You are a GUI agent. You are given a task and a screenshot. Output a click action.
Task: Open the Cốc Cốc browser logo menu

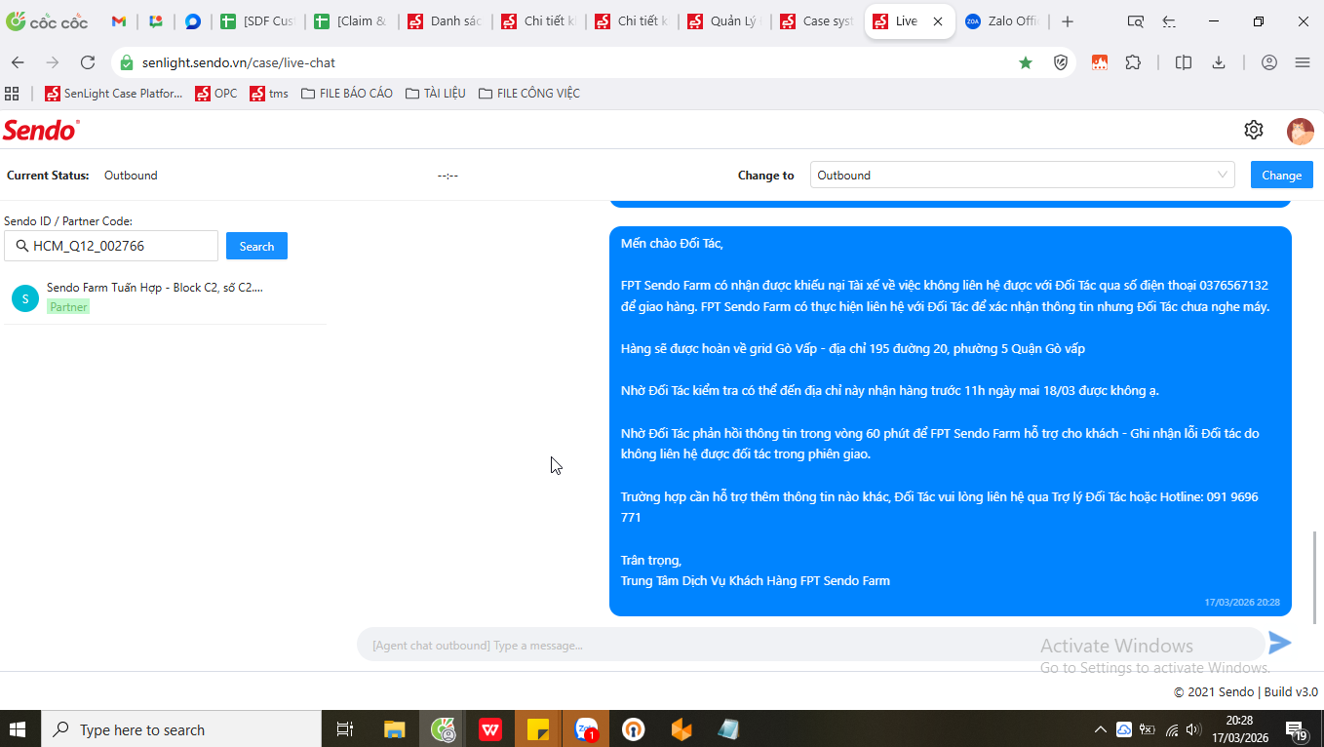tap(47, 21)
